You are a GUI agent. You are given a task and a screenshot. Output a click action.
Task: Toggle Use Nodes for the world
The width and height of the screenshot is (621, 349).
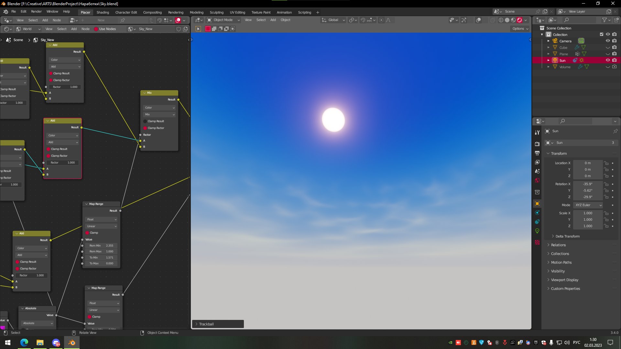coord(96,29)
